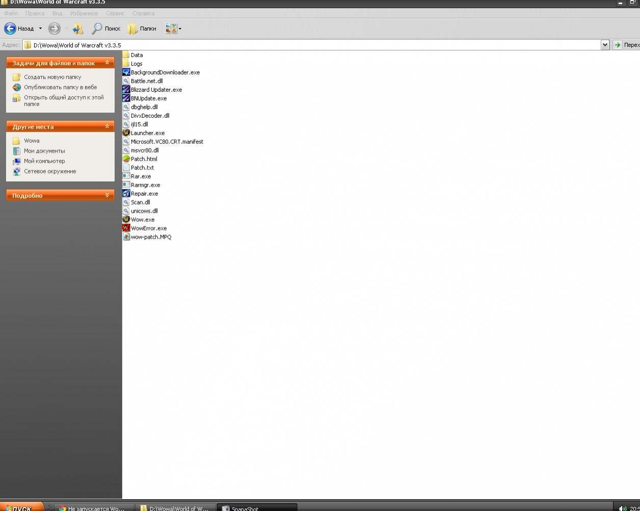This screenshot has height=511, width=640.
Task: Select the Wow.exe file icon
Action: point(126,220)
